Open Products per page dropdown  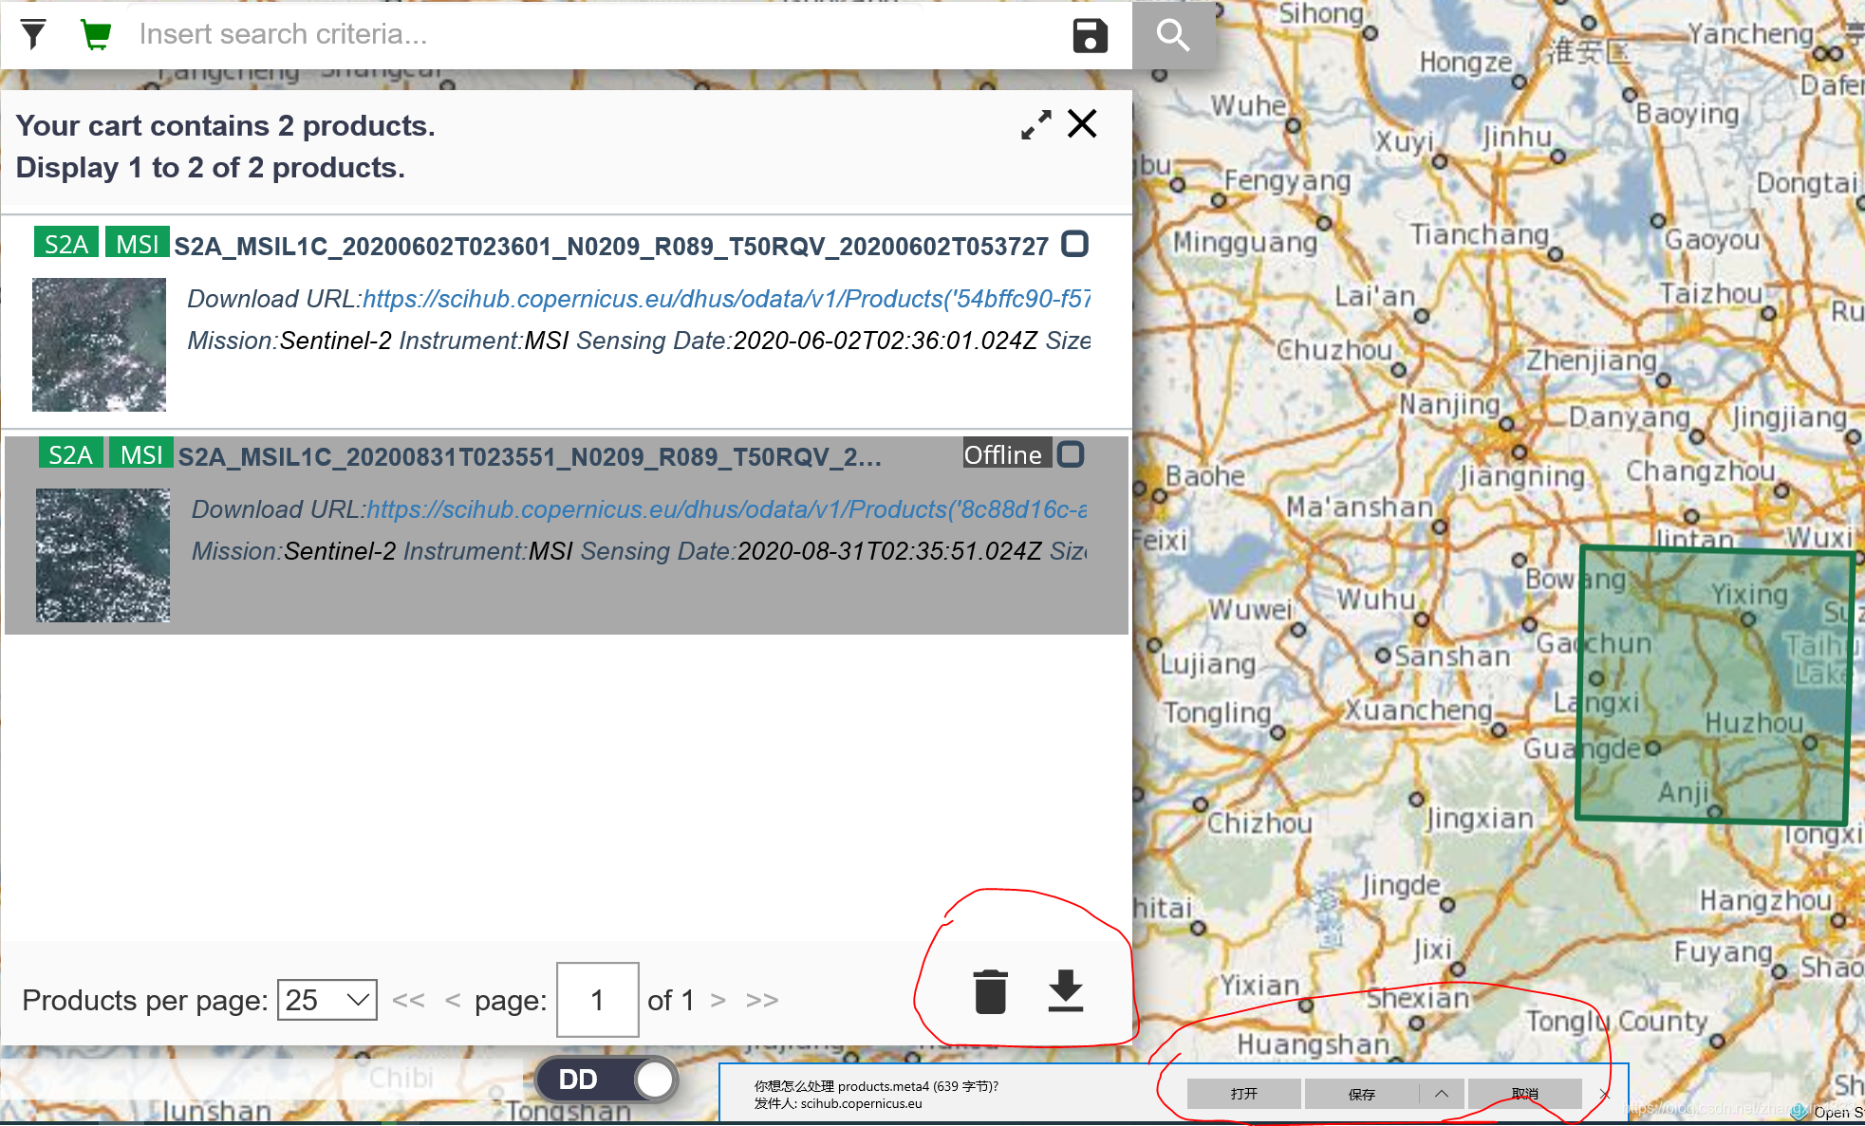pyautogui.click(x=326, y=1000)
